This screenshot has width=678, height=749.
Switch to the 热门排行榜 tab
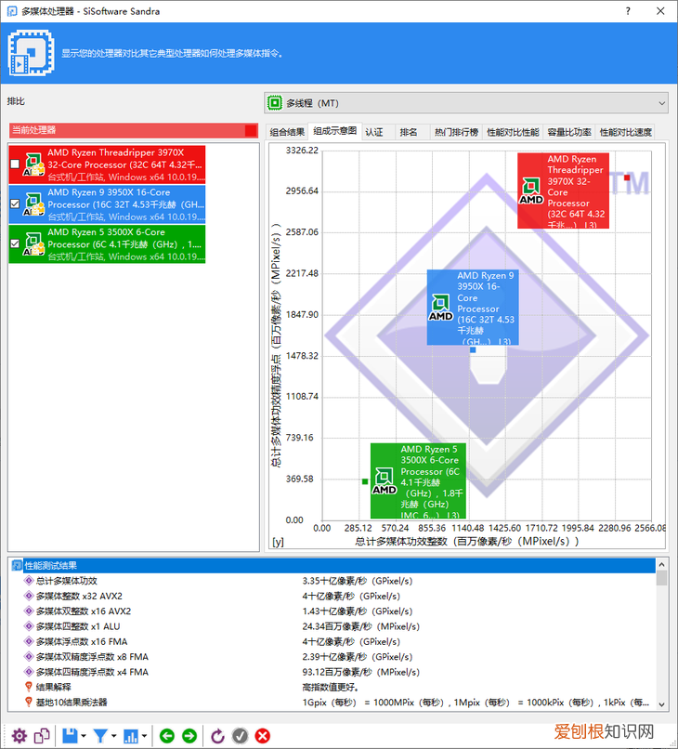456,132
